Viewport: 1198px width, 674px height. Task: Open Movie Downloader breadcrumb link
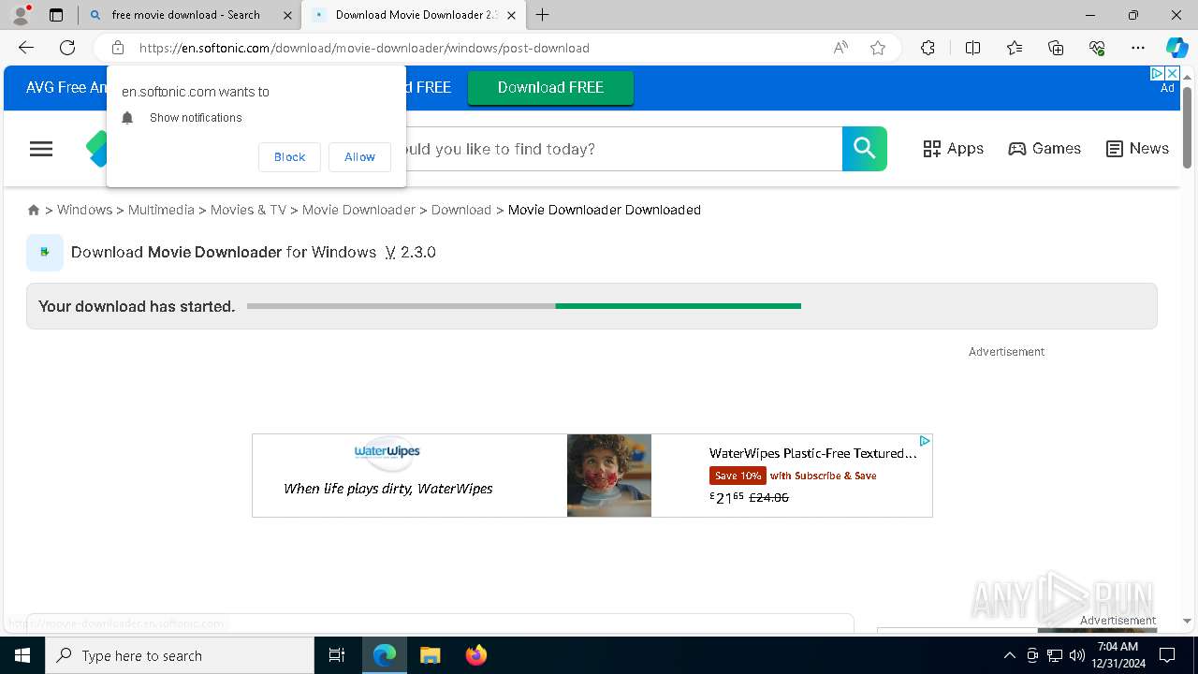pos(358,210)
